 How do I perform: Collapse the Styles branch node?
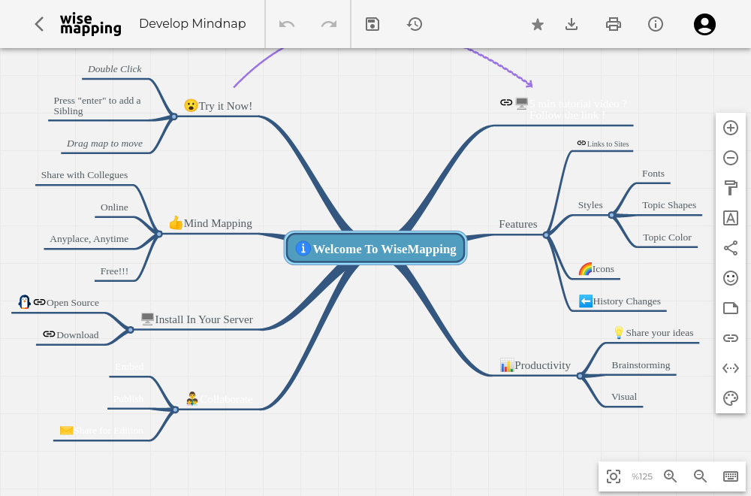coord(611,215)
